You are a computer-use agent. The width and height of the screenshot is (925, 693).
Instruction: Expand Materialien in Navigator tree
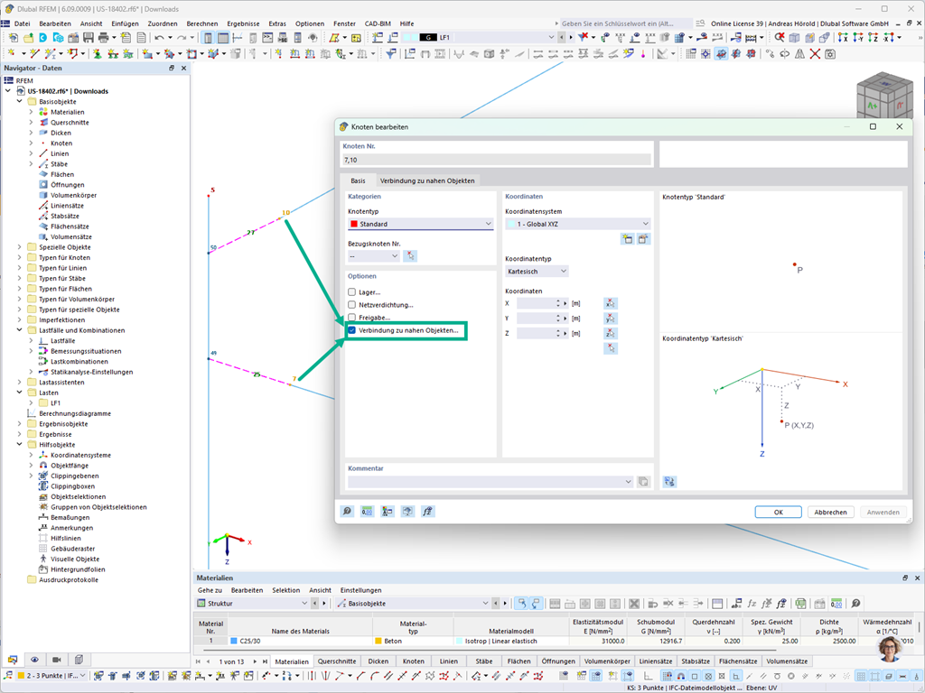pos(32,112)
